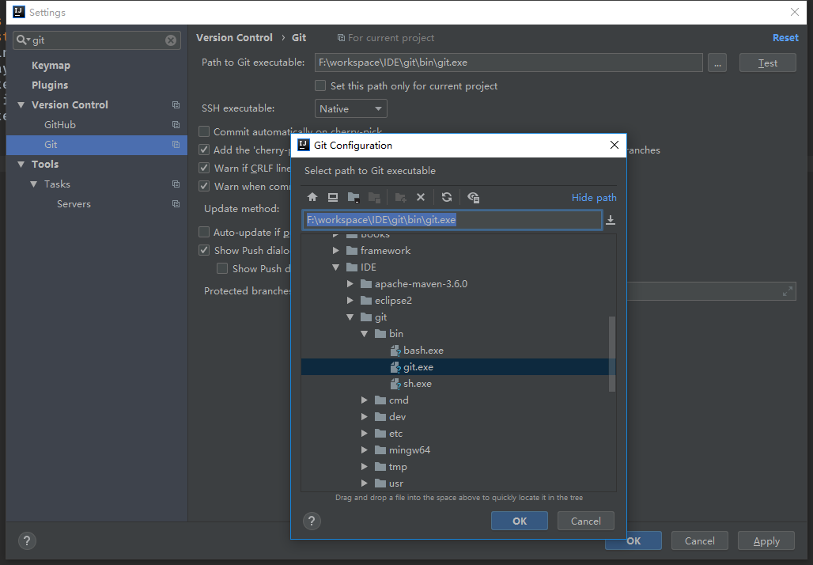Open help in Git Configuration dialog
Screen dimensions: 813x565
(312, 521)
